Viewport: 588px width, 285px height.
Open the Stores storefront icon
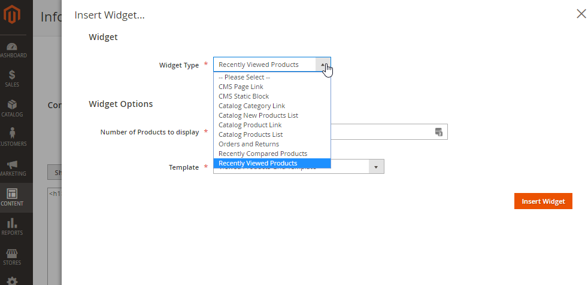tap(12, 253)
